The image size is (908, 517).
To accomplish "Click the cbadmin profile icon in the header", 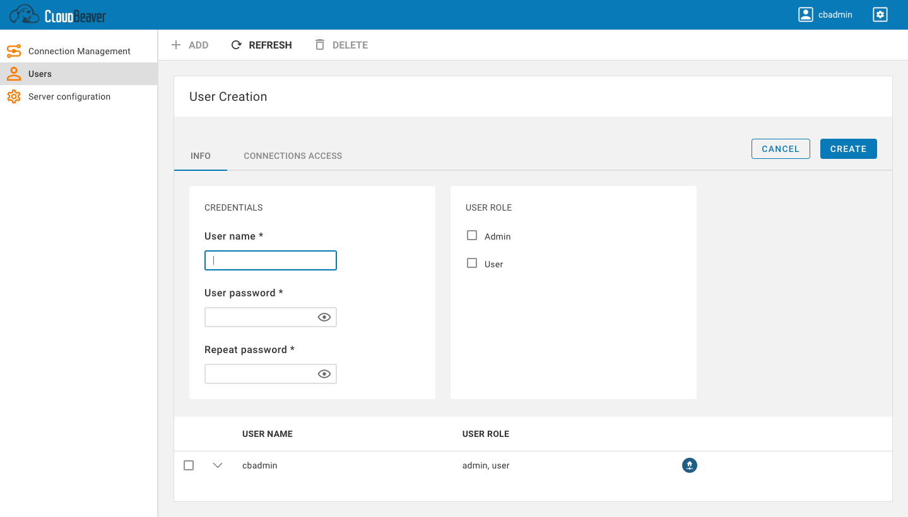I will [x=806, y=14].
